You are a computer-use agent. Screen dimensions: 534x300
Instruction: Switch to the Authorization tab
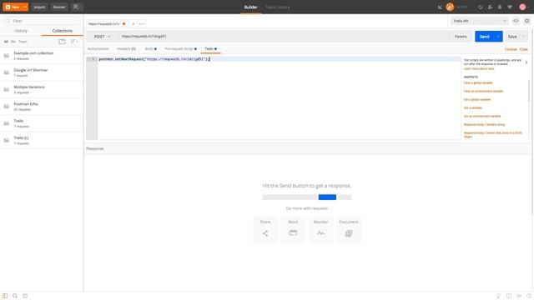coord(98,49)
